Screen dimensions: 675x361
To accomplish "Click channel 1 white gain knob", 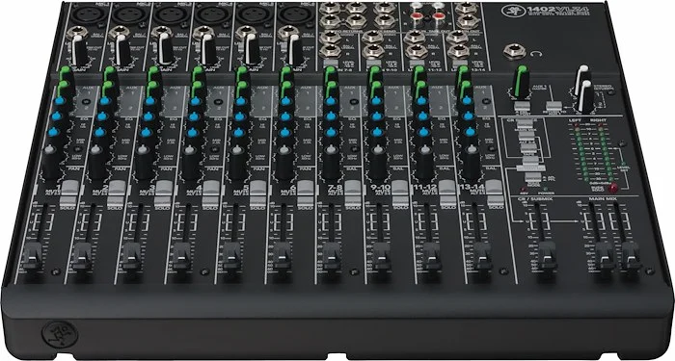I will (79, 51).
